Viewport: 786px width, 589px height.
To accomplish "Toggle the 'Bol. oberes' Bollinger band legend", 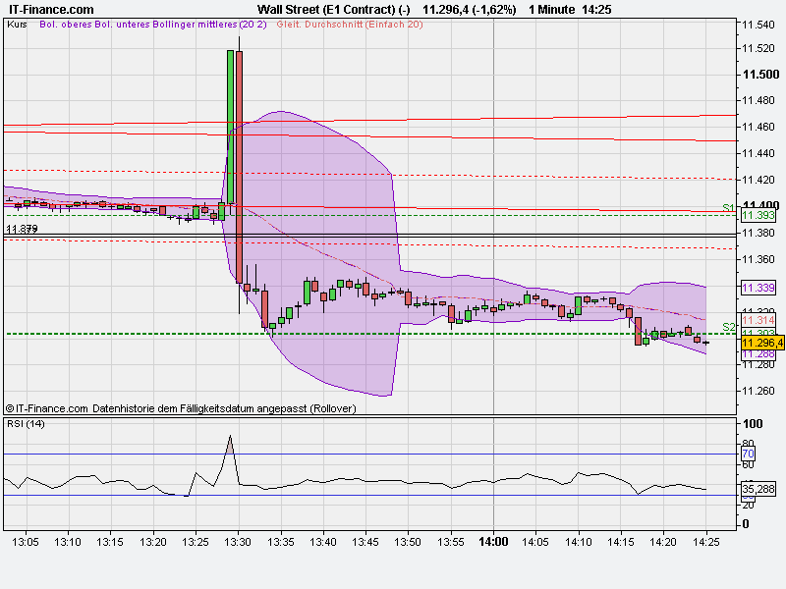I will click(65, 27).
